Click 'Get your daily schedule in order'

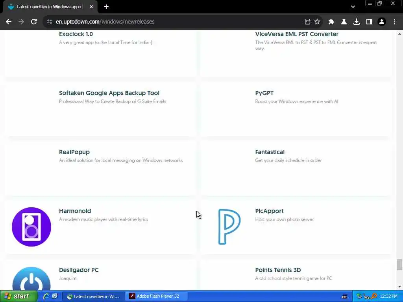(x=288, y=160)
